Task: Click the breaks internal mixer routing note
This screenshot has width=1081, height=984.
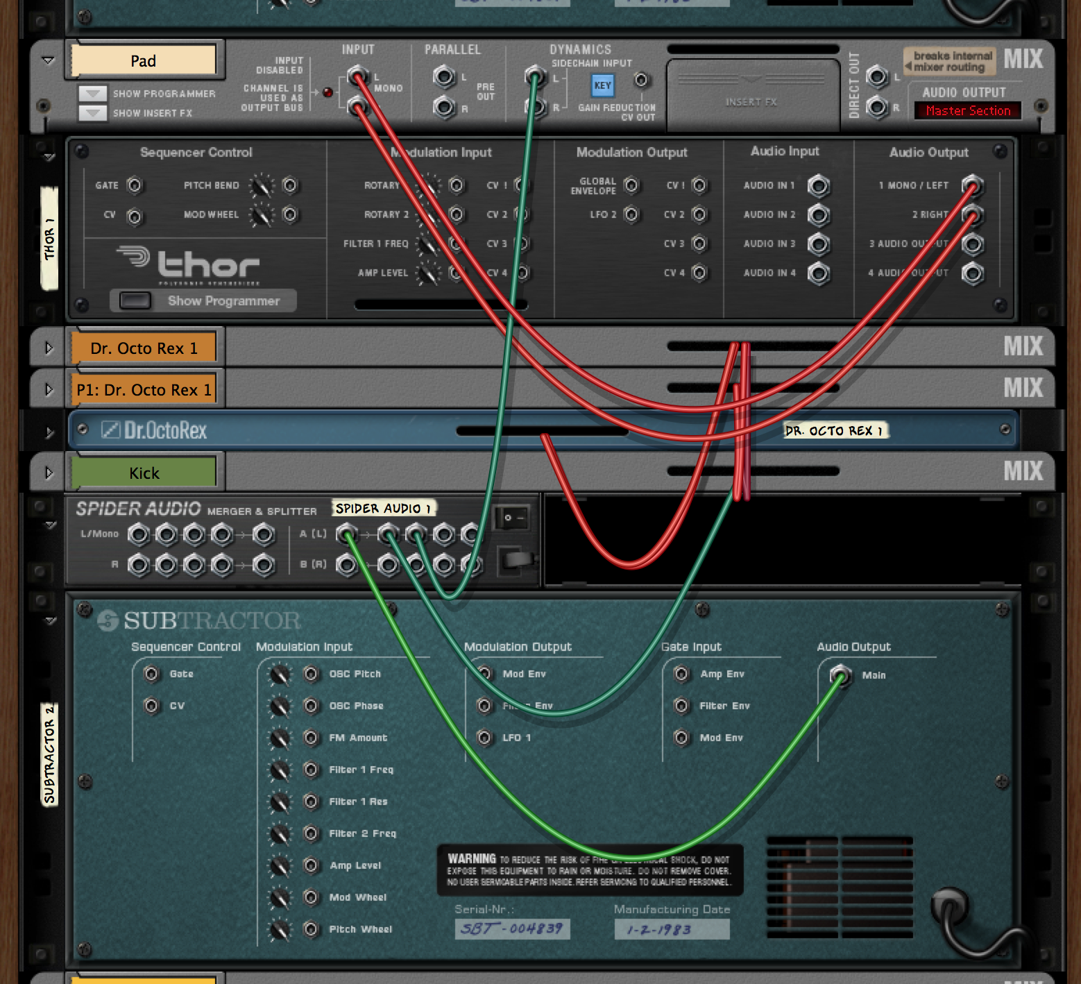Action: point(950,61)
